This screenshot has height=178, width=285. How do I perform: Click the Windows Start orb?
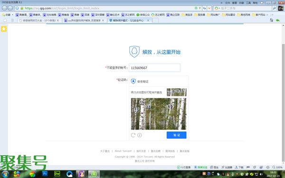pyautogui.click(x=5, y=174)
